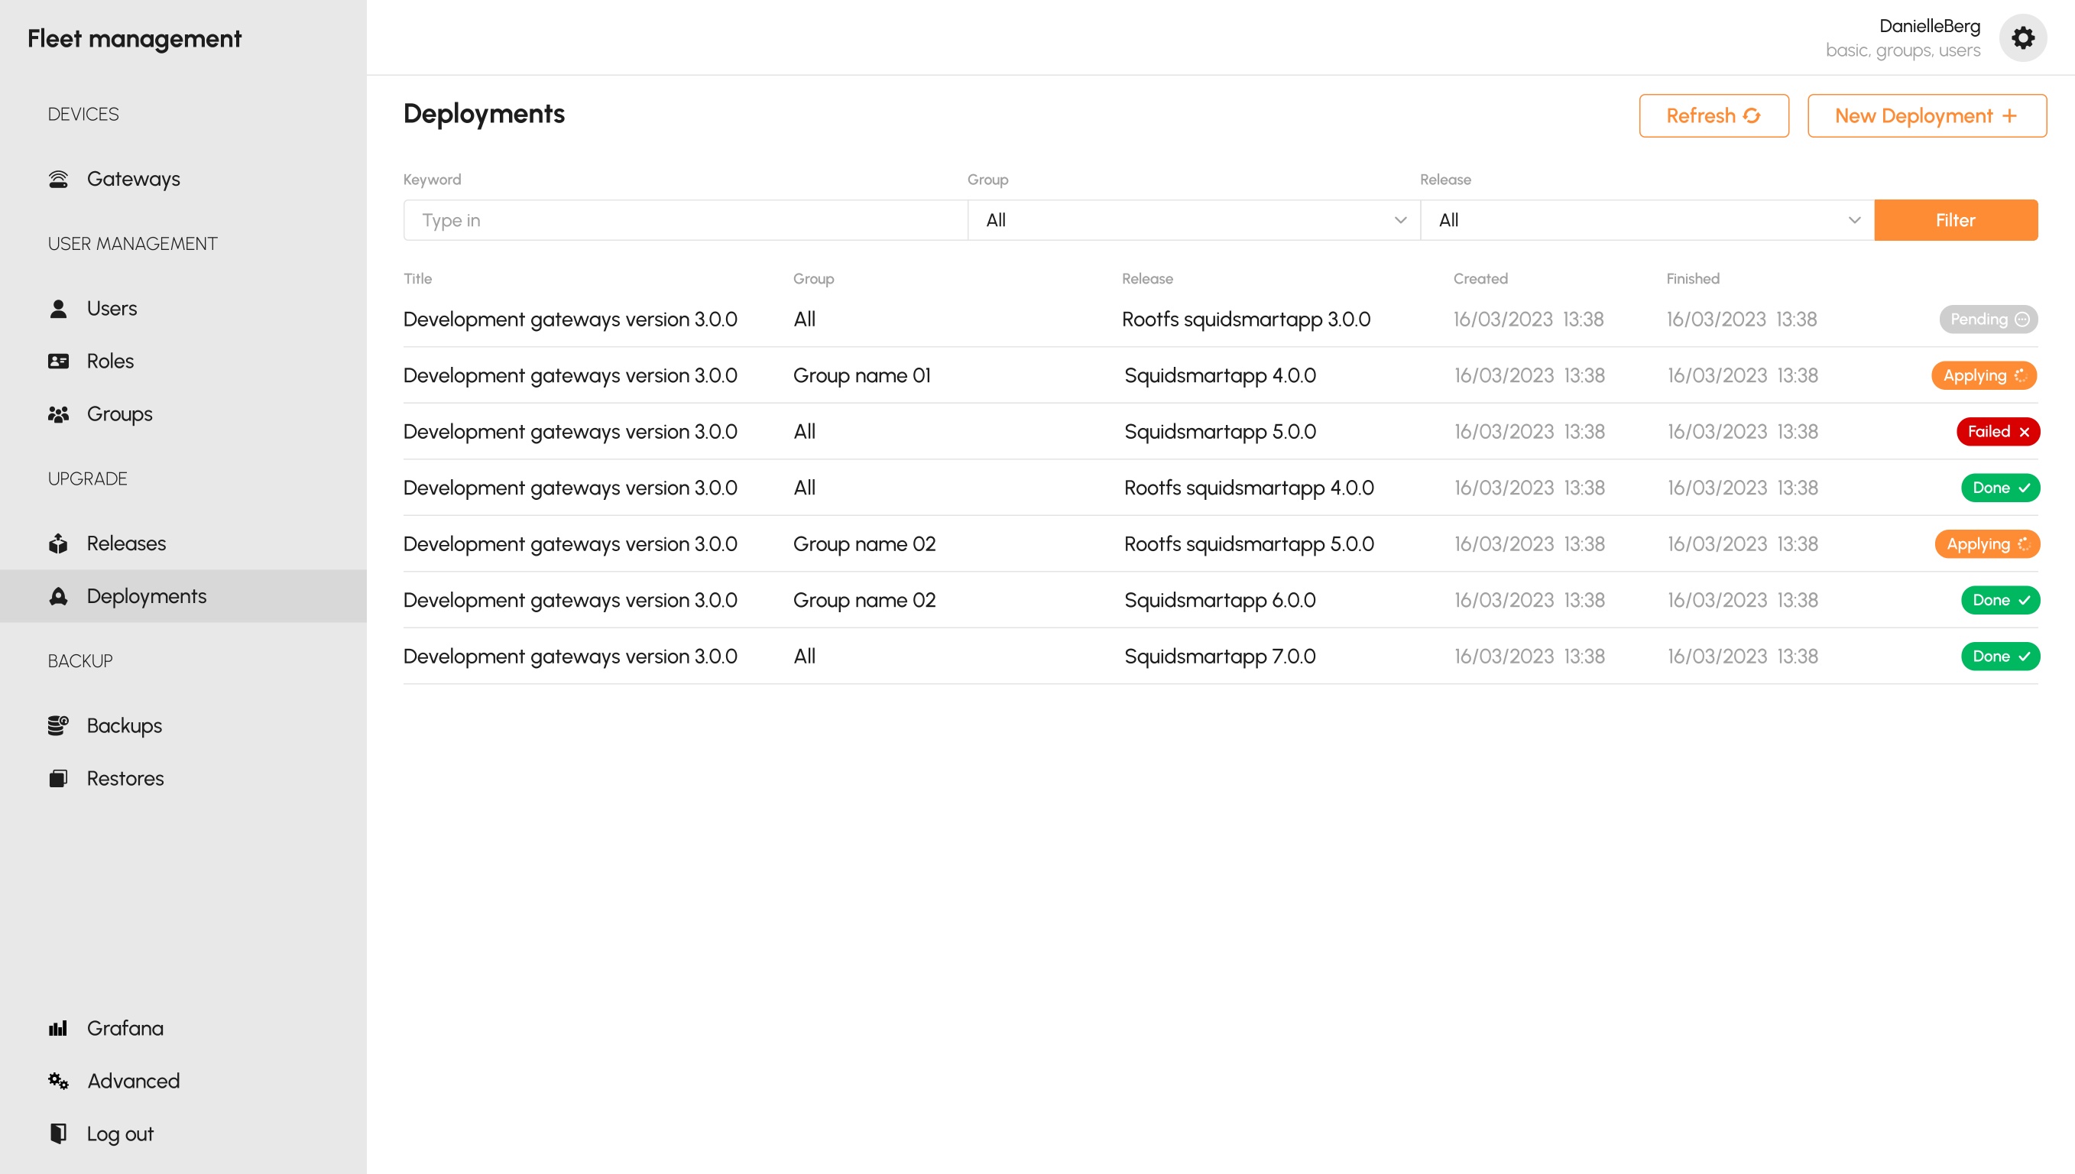Screen dimensions: 2075x1174
Task: Click the Group name 01 cell
Action: [x=862, y=376]
